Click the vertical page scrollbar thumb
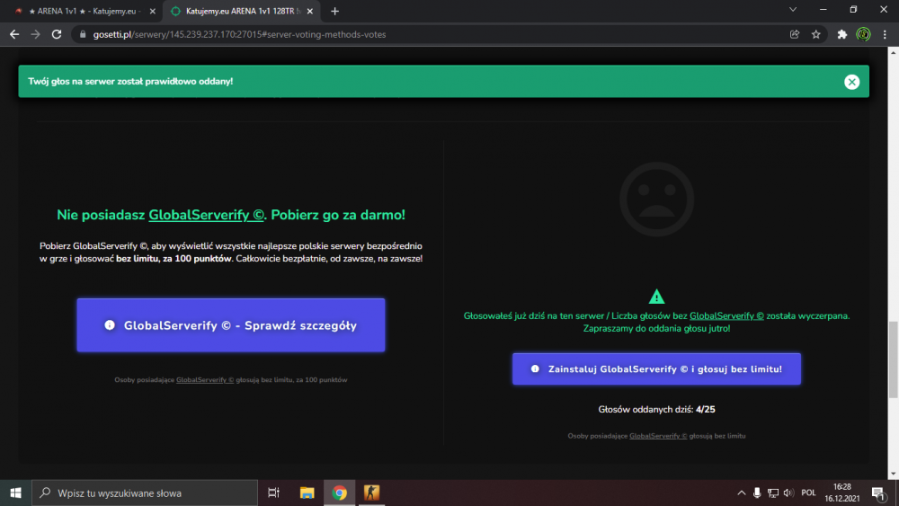 click(x=894, y=360)
